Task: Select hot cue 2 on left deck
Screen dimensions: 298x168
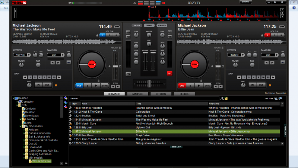Action: pos(110,35)
